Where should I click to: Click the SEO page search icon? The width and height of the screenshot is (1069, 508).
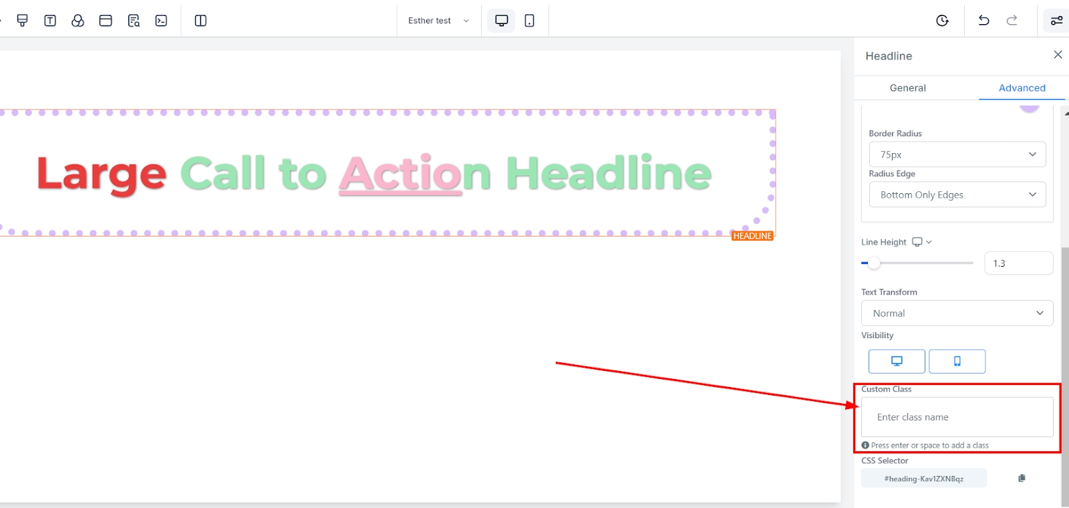pos(134,21)
